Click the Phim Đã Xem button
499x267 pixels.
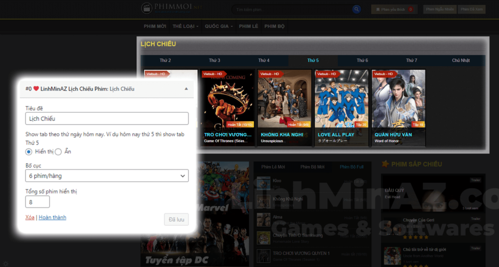[472, 9]
